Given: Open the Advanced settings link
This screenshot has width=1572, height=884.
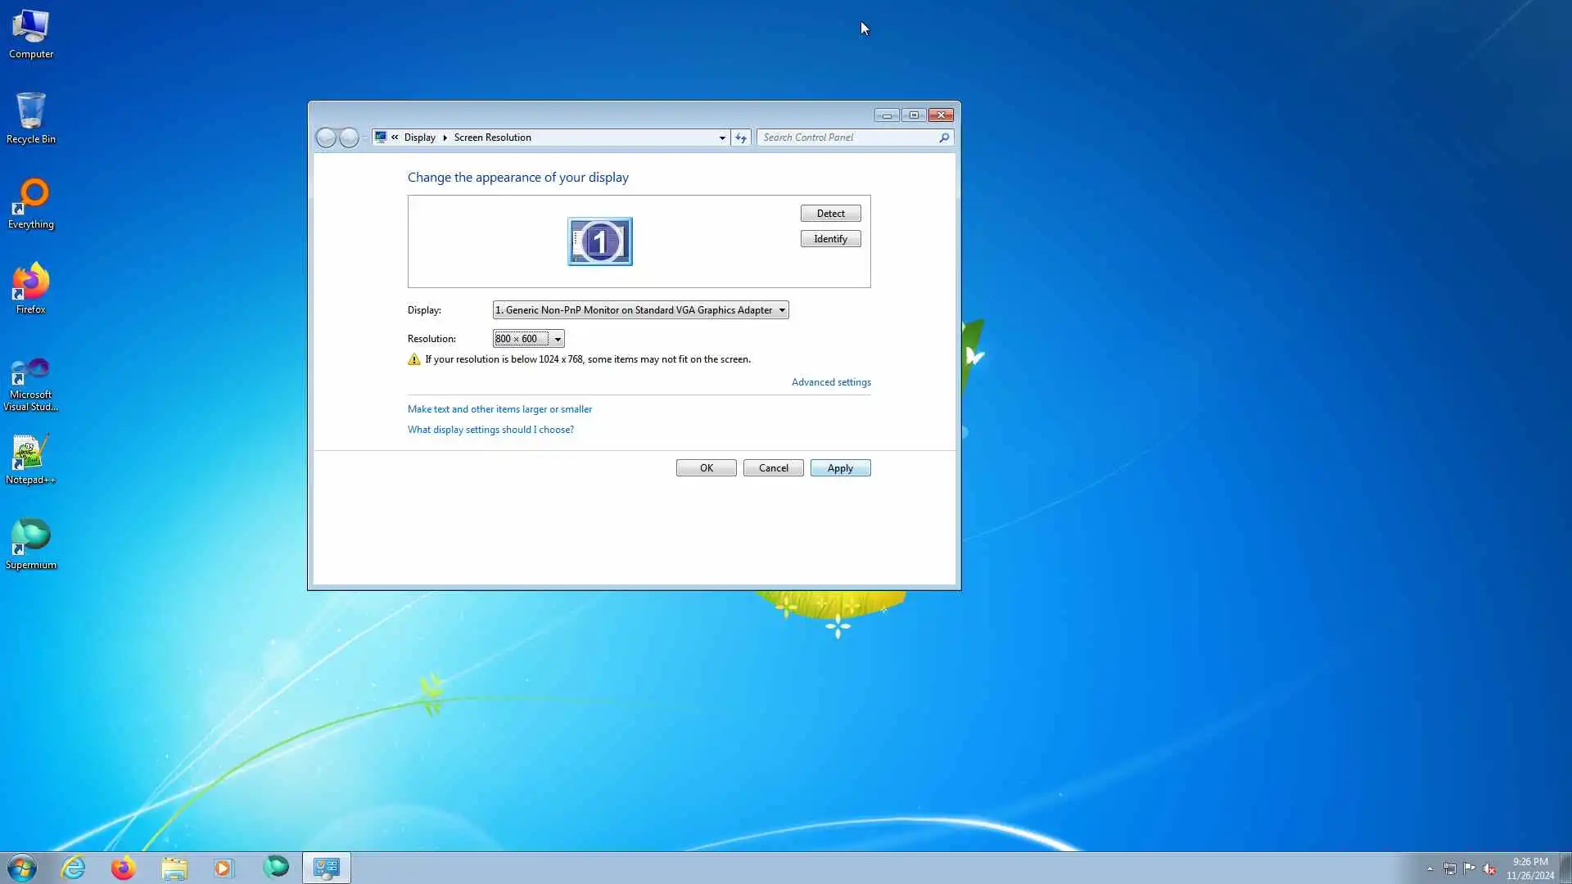Looking at the screenshot, I should pyautogui.click(x=830, y=382).
